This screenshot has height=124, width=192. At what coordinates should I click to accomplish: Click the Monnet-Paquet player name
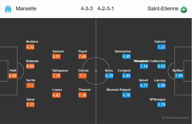point(119,90)
